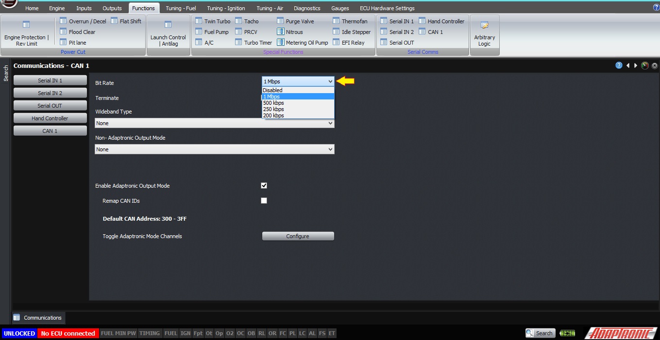Screen dimensions: 660x340
Task: Open the Metering Oil Pump function
Action: (303, 43)
